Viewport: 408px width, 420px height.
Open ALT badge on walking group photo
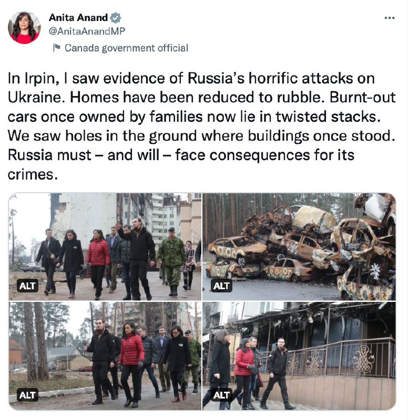tap(27, 286)
